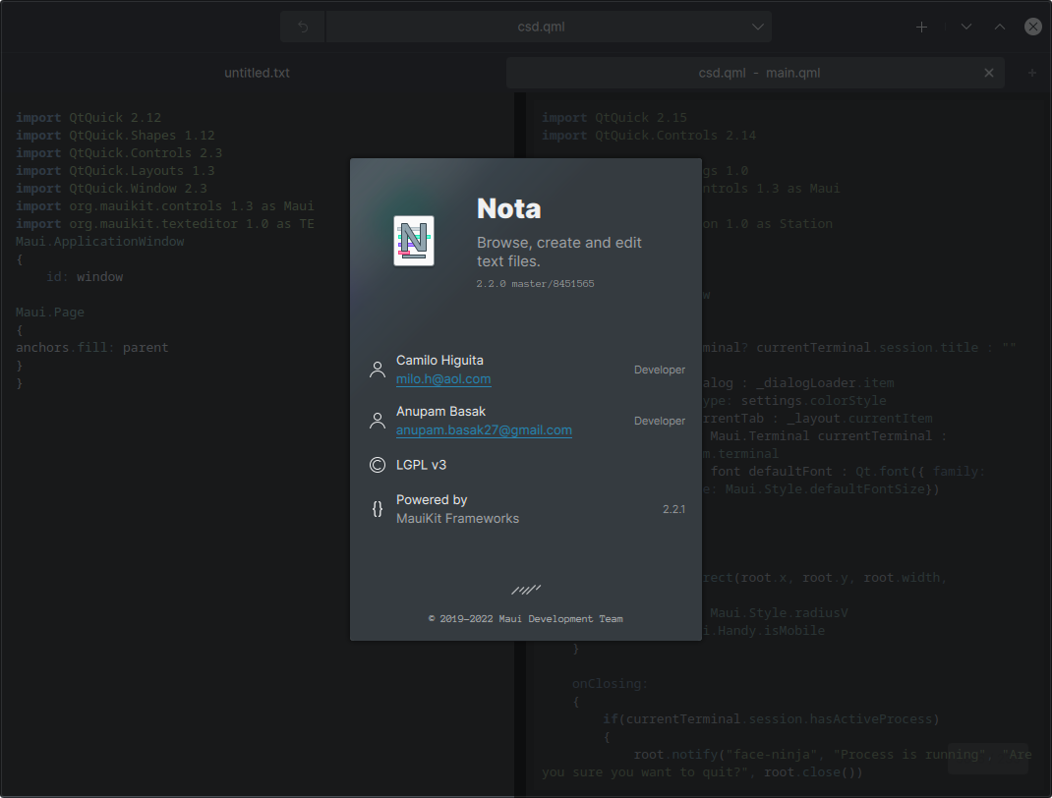
Task: Click the copyright icon next to LGPL v3
Action: coord(378,465)
